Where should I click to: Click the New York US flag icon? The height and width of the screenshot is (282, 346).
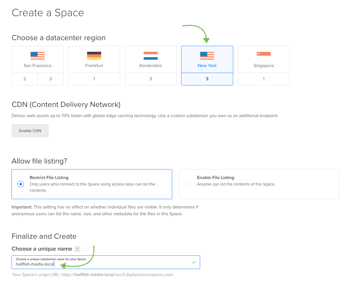pos(207,56)
